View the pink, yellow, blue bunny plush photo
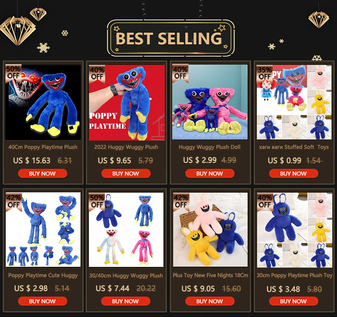This screenshot has width=337, height=317. pos(210,230)
